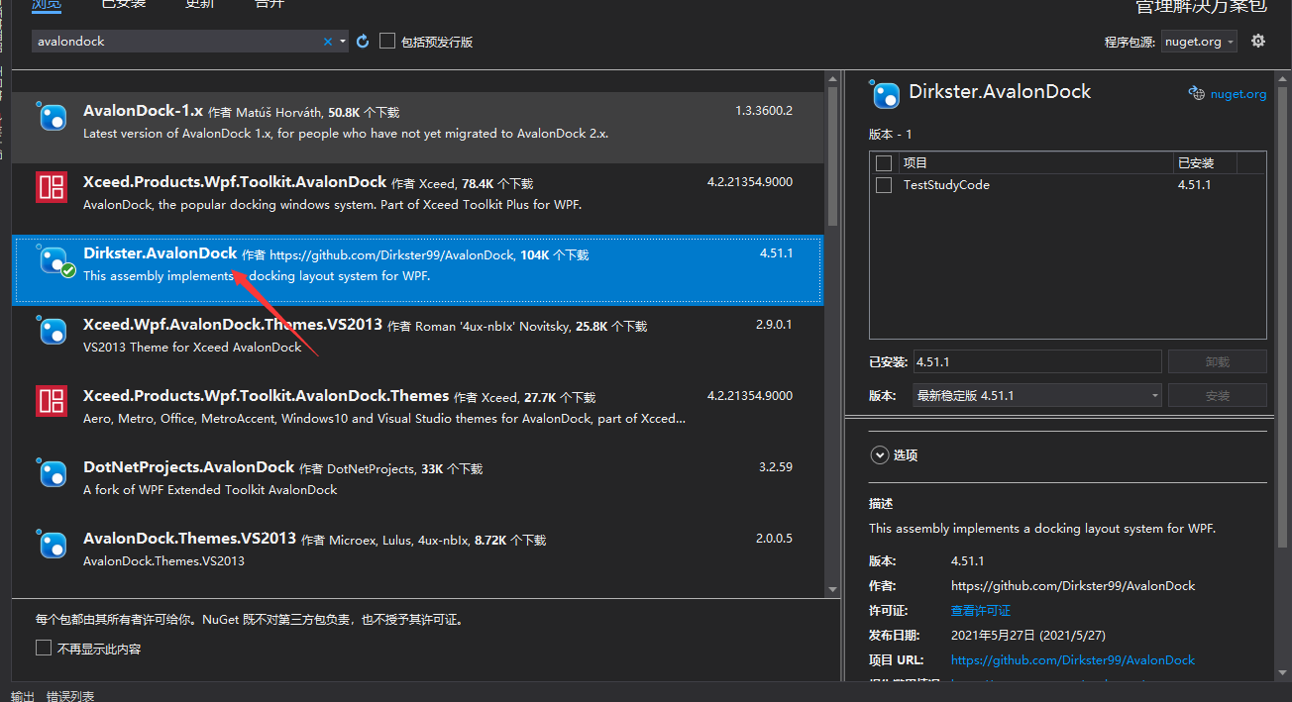Switch to the 已安装 tab
The width and height of the screenshot is (1292, 702).
click(123, 4)
